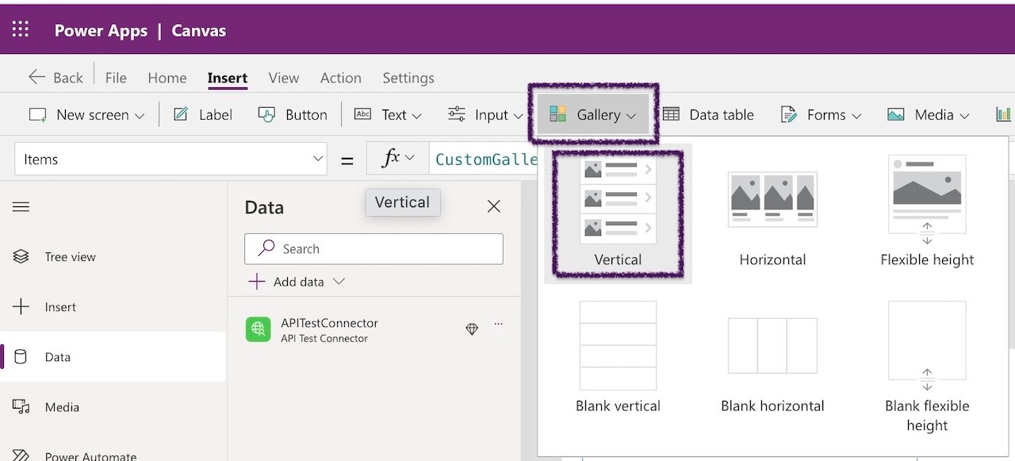Click the Add data button text
Screen dimensions: 1015x461
[x=299, y=282]
